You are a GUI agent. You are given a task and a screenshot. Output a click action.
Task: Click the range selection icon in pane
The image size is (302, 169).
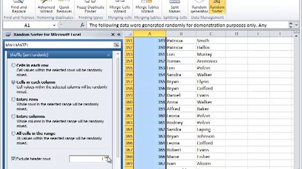[117, 45]
